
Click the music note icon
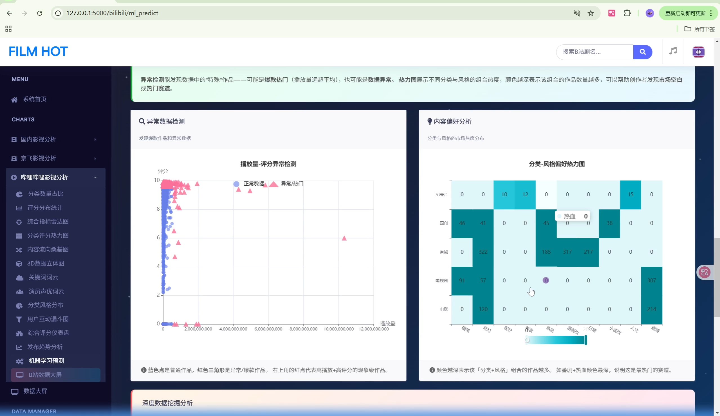pos(673,51)
